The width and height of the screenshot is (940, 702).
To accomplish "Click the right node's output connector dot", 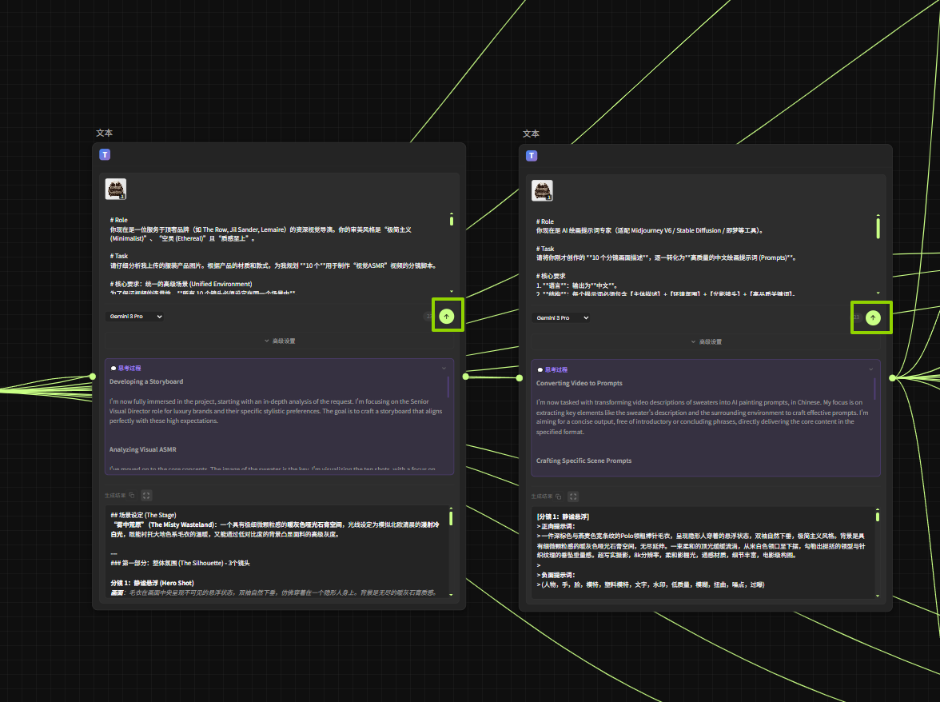I will pyautogui.click(x=892, y=377).
